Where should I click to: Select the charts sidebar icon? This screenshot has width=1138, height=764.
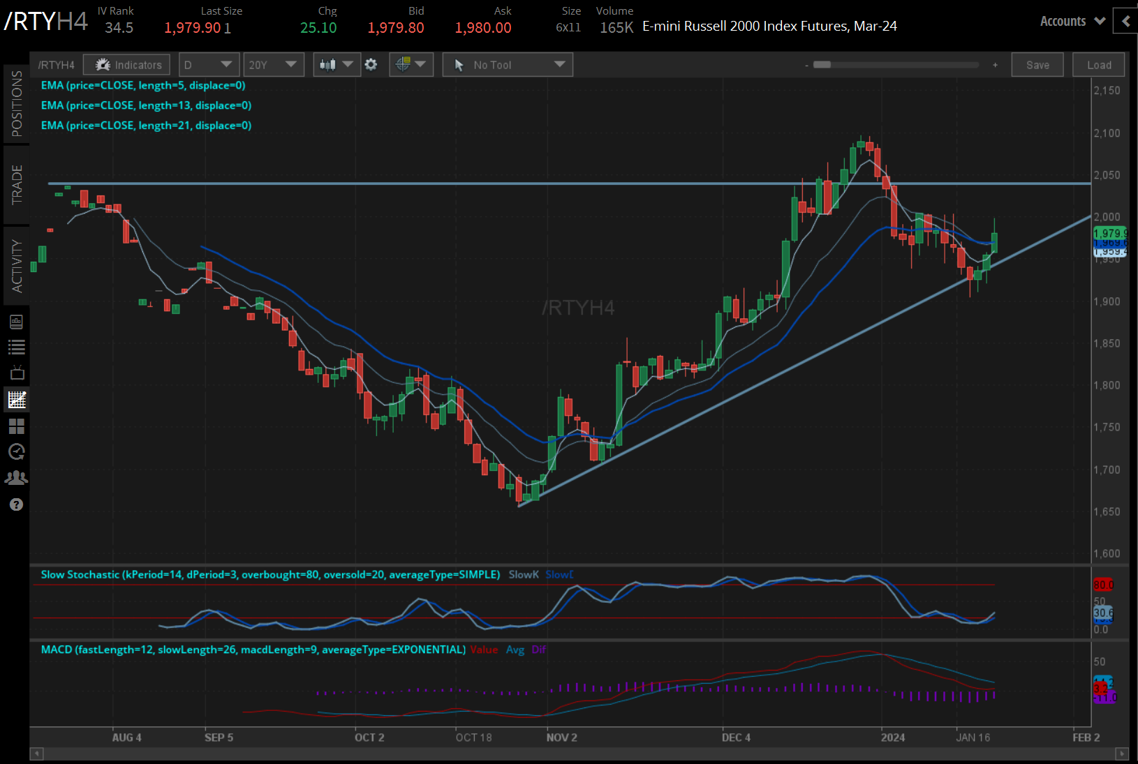pyautogui.click(x=17, y=399)
